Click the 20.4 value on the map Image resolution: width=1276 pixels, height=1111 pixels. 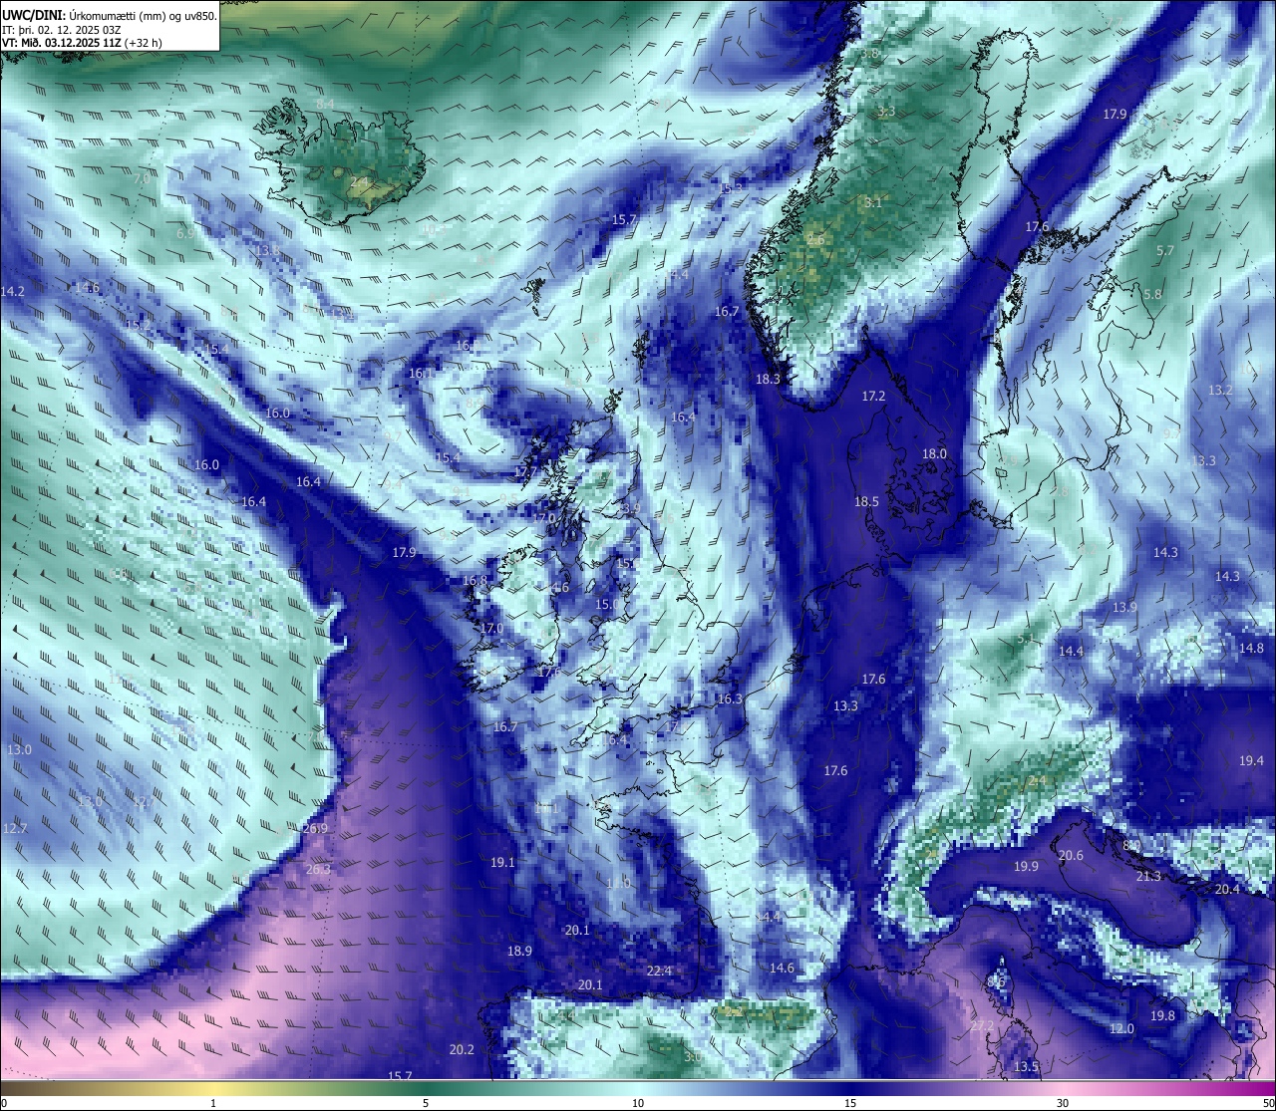1227,890
